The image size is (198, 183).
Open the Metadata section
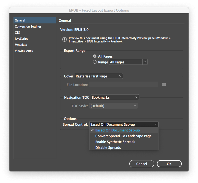[x=21, y=45]
